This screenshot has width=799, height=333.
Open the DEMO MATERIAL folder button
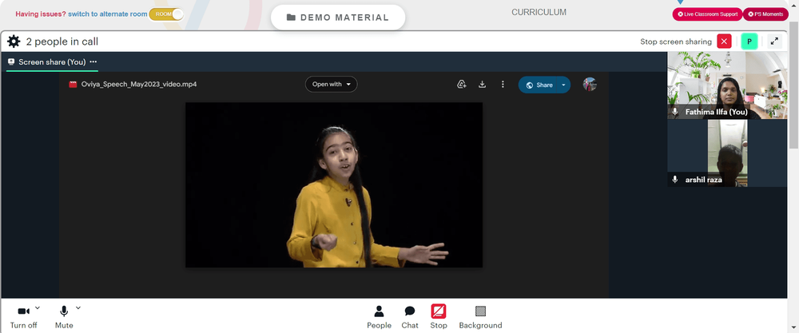(338, 18)
